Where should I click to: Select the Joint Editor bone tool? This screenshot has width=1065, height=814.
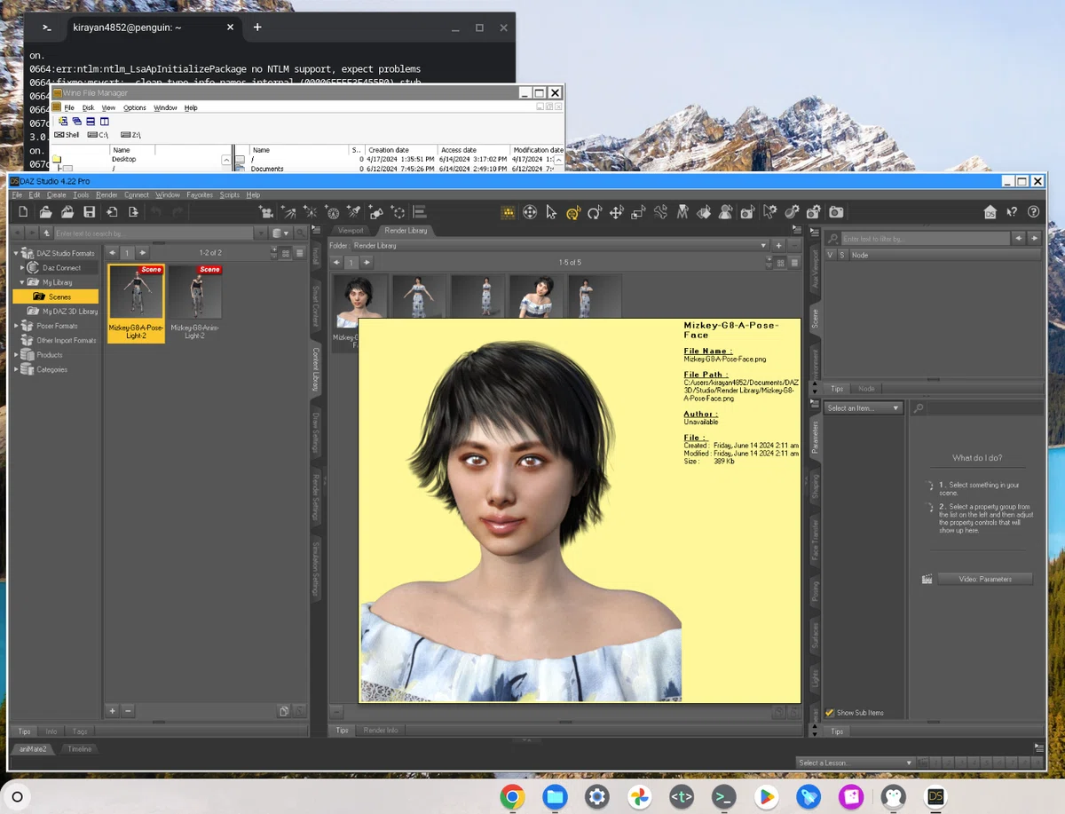pyautogui.click(x=660, y=212)
